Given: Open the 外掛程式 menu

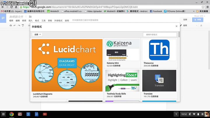Looking at the screenshot, I should (x=58, y=21).
